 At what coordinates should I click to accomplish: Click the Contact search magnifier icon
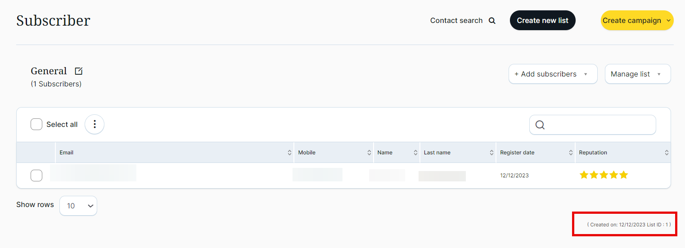(x=492, y=21)
